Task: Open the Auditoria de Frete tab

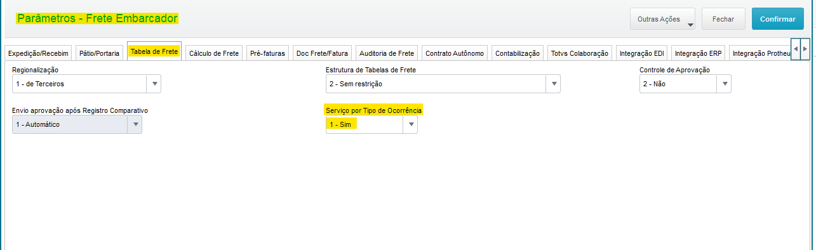Action: click(x=387, y=53)
